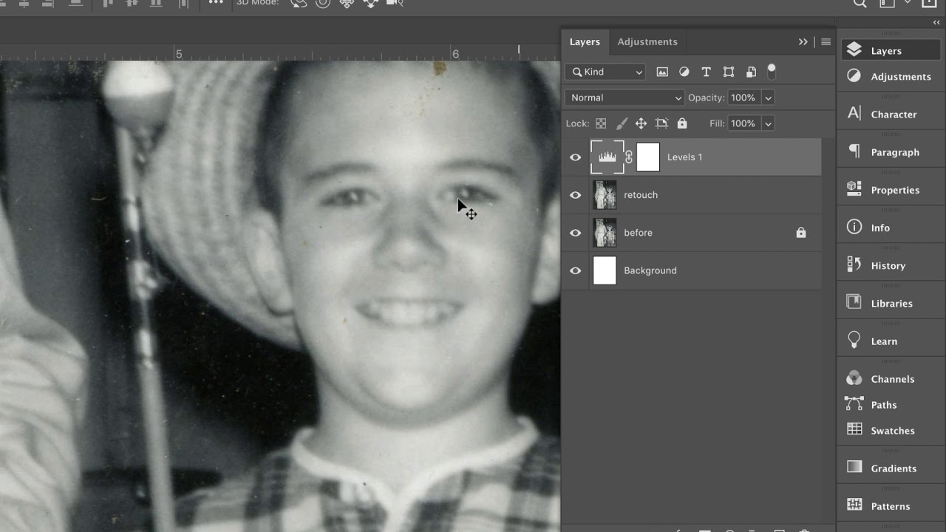Open the Properties panel from the dock
The image size is (946, 532).
pos(891,189)
